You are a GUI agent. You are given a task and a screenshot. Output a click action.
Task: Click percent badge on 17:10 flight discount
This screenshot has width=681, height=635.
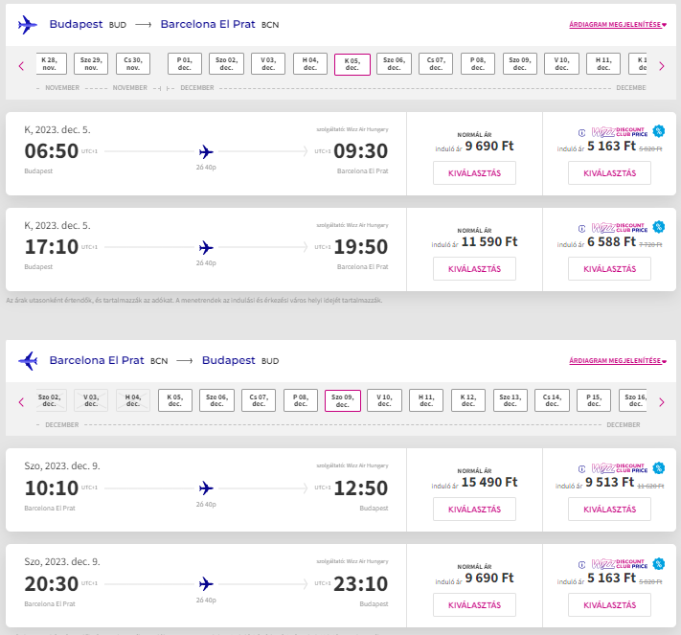coord(659,227)
